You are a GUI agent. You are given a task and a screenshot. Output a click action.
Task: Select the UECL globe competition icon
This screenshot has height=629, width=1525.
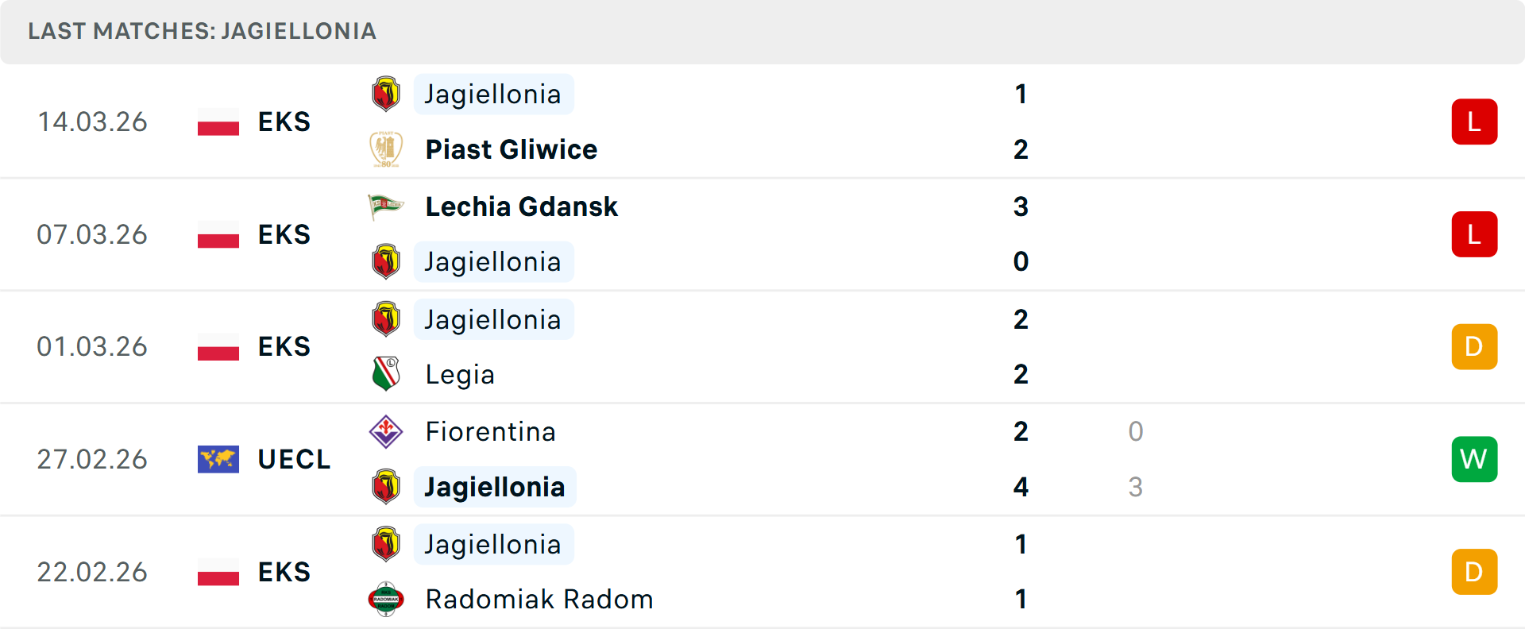click(218, 458)
